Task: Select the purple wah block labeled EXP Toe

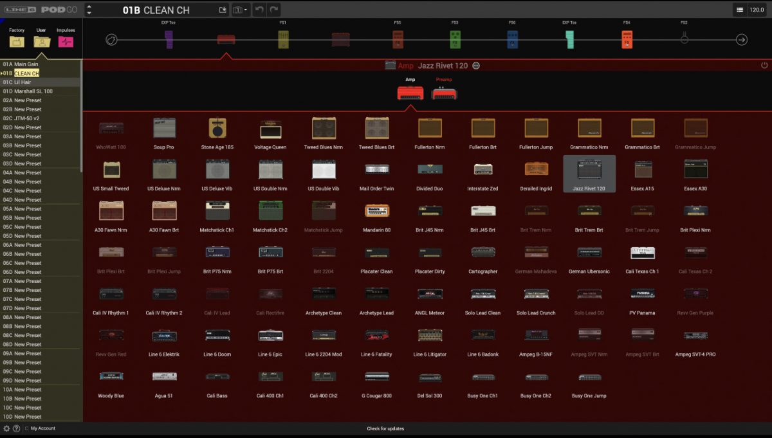Action: [x=169, y=40]
